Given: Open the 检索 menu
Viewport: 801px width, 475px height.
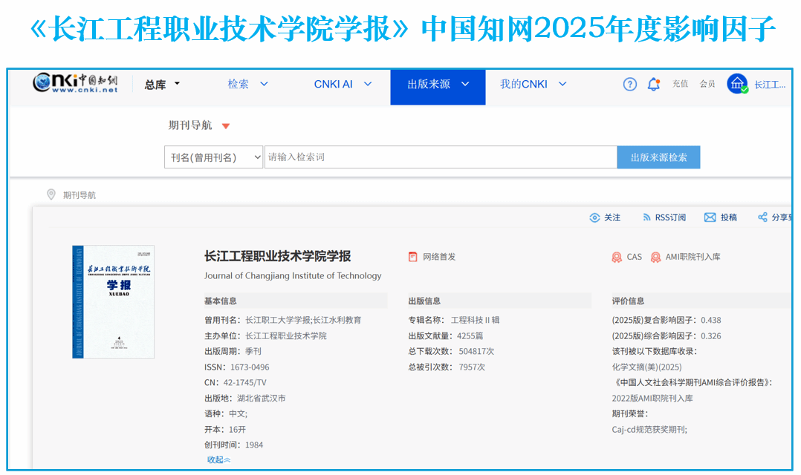Looking at the screenshot, I should click(x=247, y=85).
